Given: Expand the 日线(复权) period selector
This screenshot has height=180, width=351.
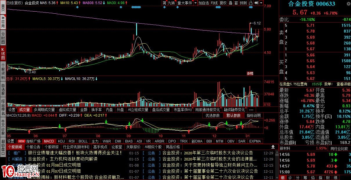Looking at the screenshot, I should coord(15,3).
